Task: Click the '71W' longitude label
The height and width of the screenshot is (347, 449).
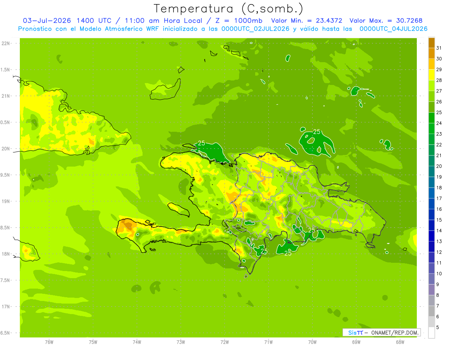Action: [268, 342]
